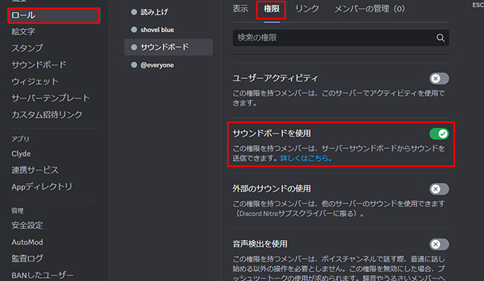This screenshot has height=281, width=484.
Task: Go to AutoMod settings
Action: 27,242
